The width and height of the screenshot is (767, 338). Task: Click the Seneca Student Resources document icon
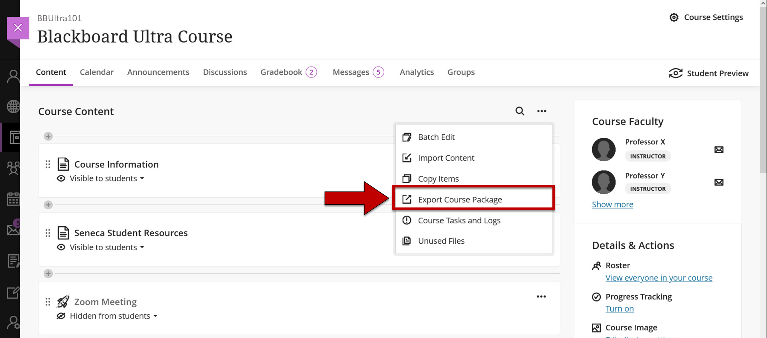pyautogui.click(x=63, y=233)
